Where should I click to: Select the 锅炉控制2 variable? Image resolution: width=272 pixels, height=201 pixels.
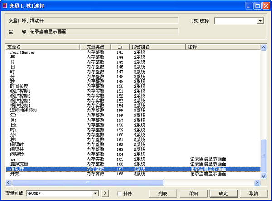click(133, 96)
